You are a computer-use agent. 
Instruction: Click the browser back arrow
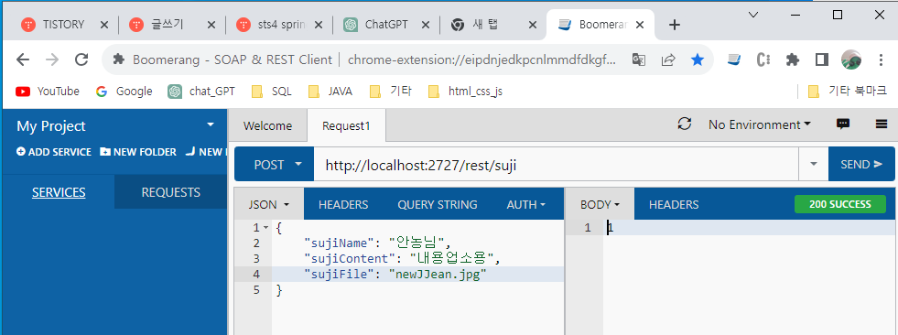point(22,59)
